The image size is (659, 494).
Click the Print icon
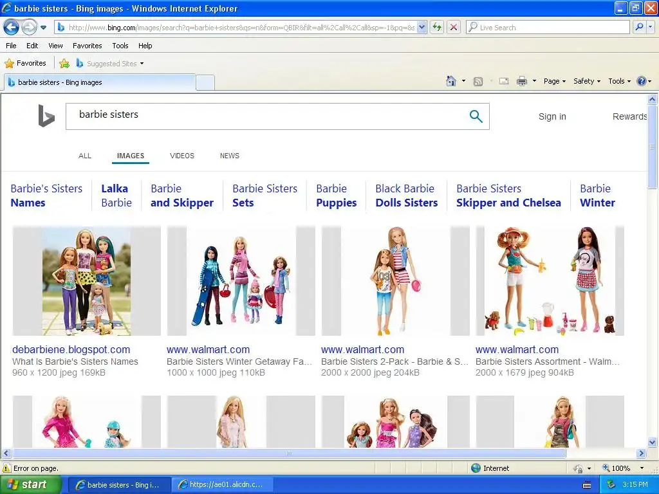[x=521, y=81]
